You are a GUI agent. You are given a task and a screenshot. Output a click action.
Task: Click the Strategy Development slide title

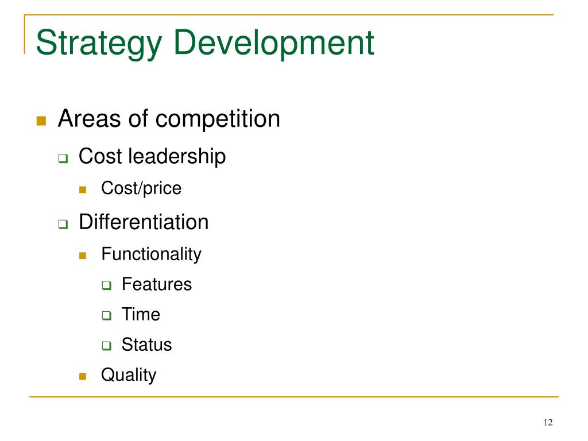click(205, 44)
